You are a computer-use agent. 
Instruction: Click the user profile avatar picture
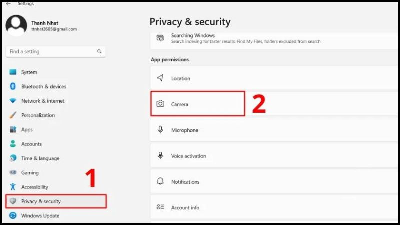(16, 25)
